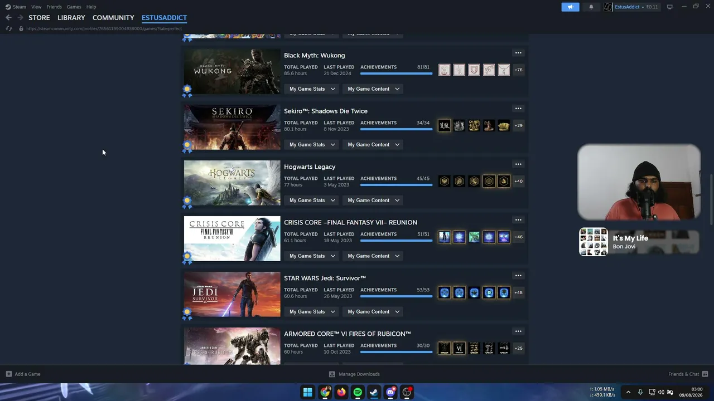Click the Hogwarts Legacy achievements progress bar
The height and width of the screenshot is (401, 714).
(396, 184)
